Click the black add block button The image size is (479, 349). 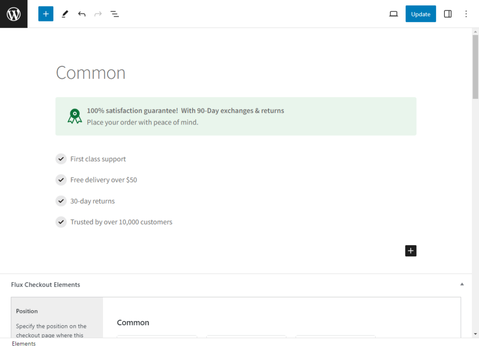(x=411, y=251)
